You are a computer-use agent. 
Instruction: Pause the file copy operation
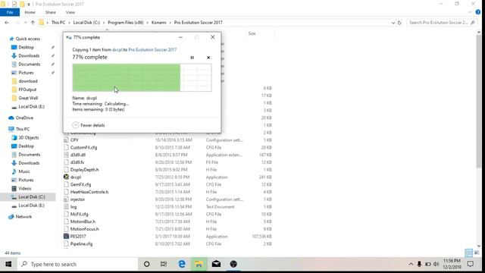[x=192, y=58]
